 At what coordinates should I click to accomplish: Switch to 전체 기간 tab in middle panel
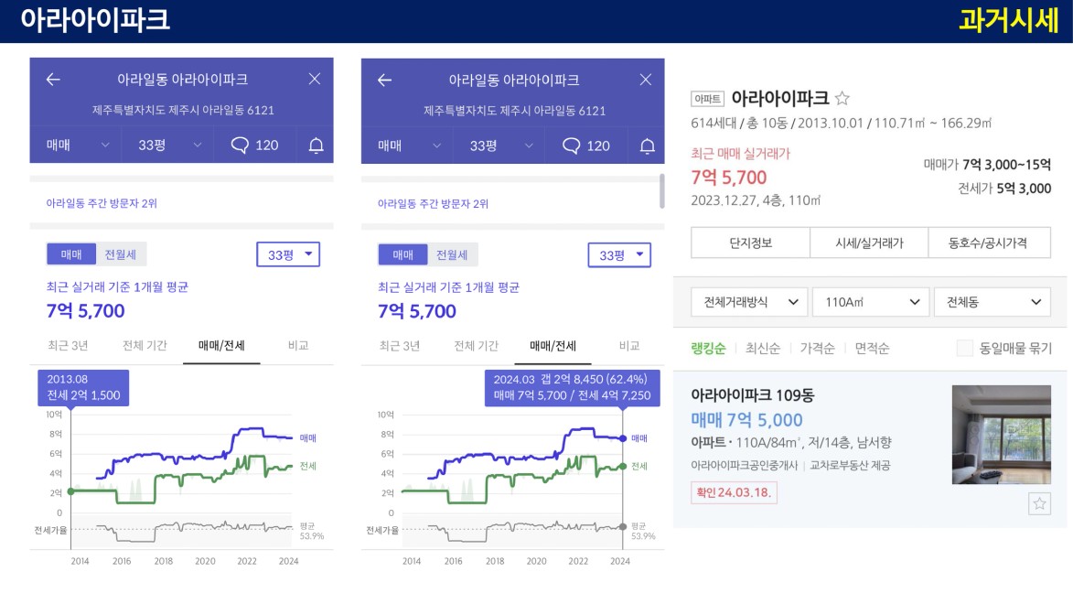(x=477, y=347)
